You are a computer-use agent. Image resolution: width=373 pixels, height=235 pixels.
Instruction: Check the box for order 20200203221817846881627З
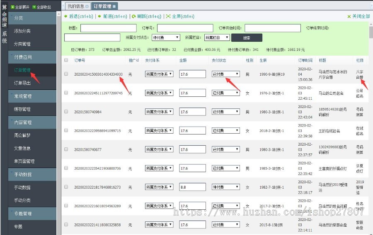[66, 187]
